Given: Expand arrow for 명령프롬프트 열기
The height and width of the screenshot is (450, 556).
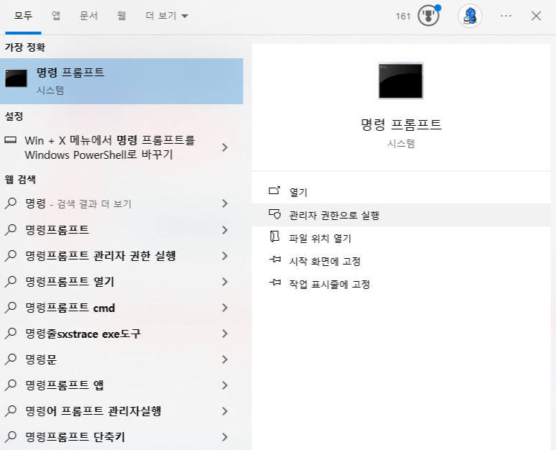Looking at the screenshot, I should (225, 282).
